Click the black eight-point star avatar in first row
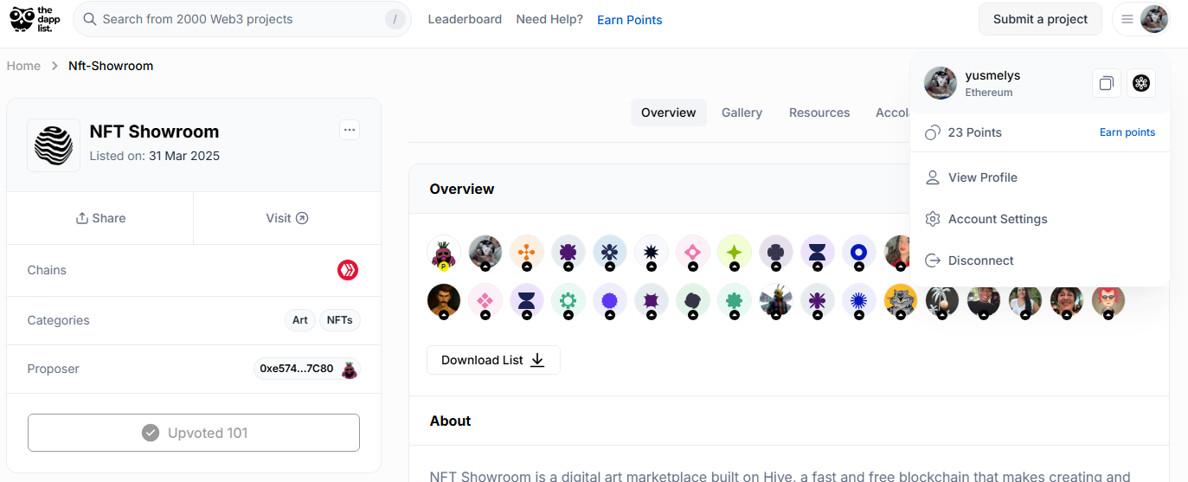This screenshot has height=482, width=1188. point(652,253)
